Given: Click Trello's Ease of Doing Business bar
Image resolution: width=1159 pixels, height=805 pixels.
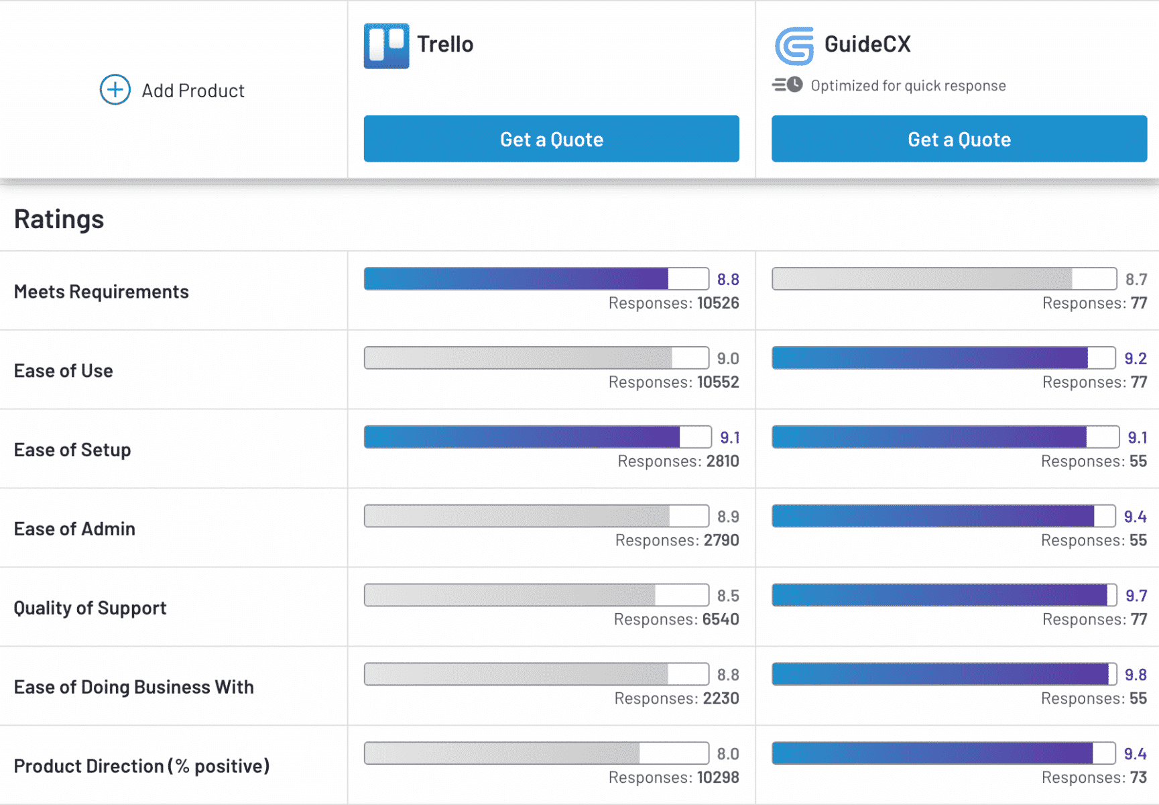Looking at the screenshot, I should pos(536,674).
